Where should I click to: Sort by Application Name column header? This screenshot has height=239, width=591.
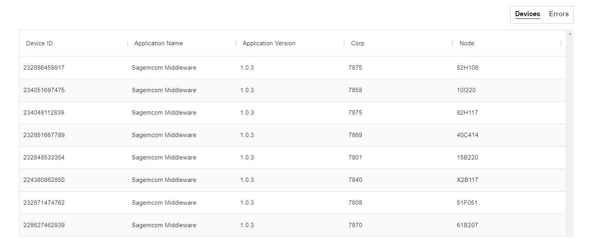[158, 43]
